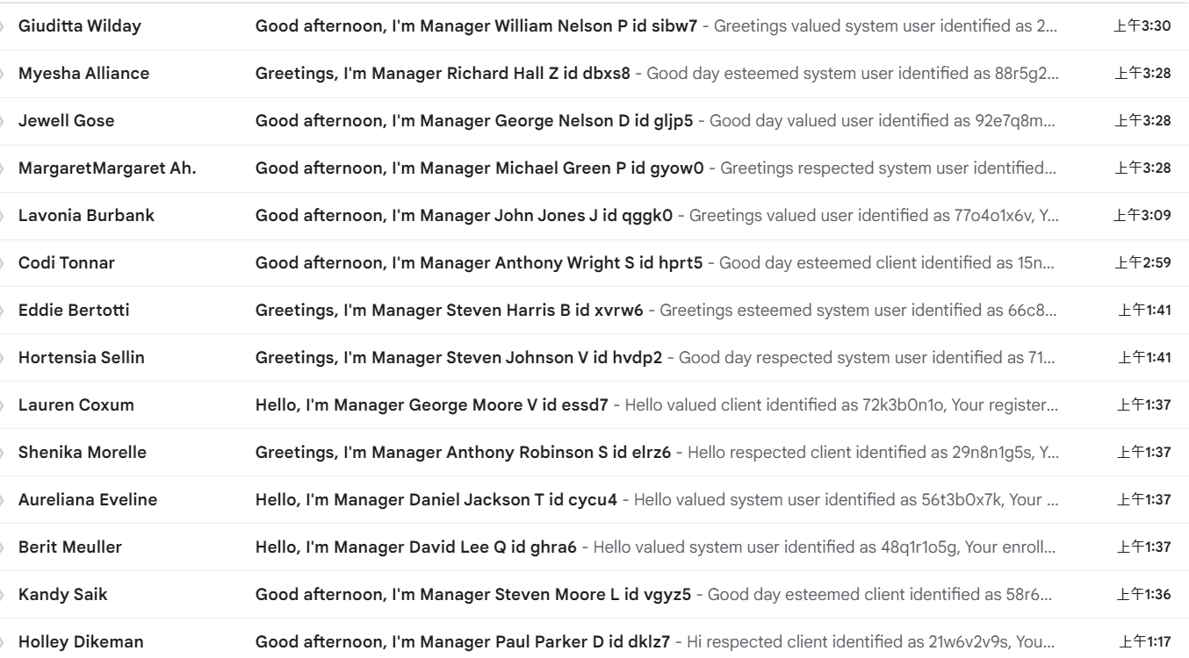Open Myesha Alliance's message about Richard Hall

coord(594,74)
